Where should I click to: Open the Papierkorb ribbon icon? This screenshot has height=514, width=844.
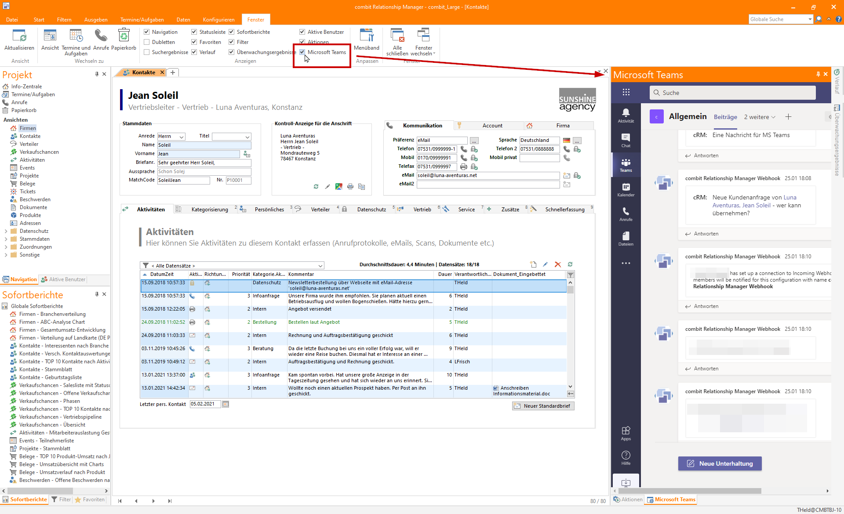[124, 36]
